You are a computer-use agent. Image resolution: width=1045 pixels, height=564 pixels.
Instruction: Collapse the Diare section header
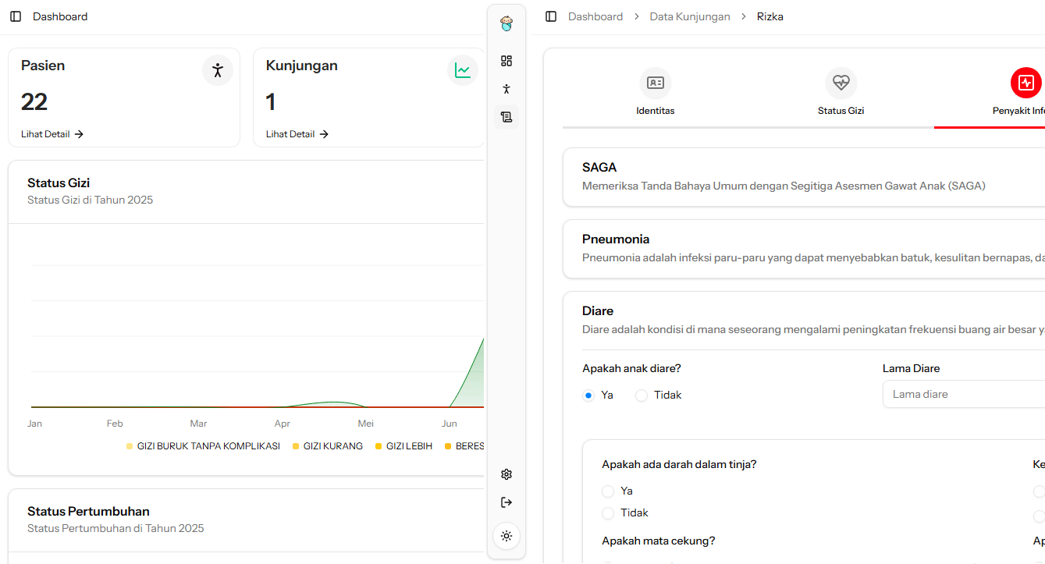[x=804, y=320]
